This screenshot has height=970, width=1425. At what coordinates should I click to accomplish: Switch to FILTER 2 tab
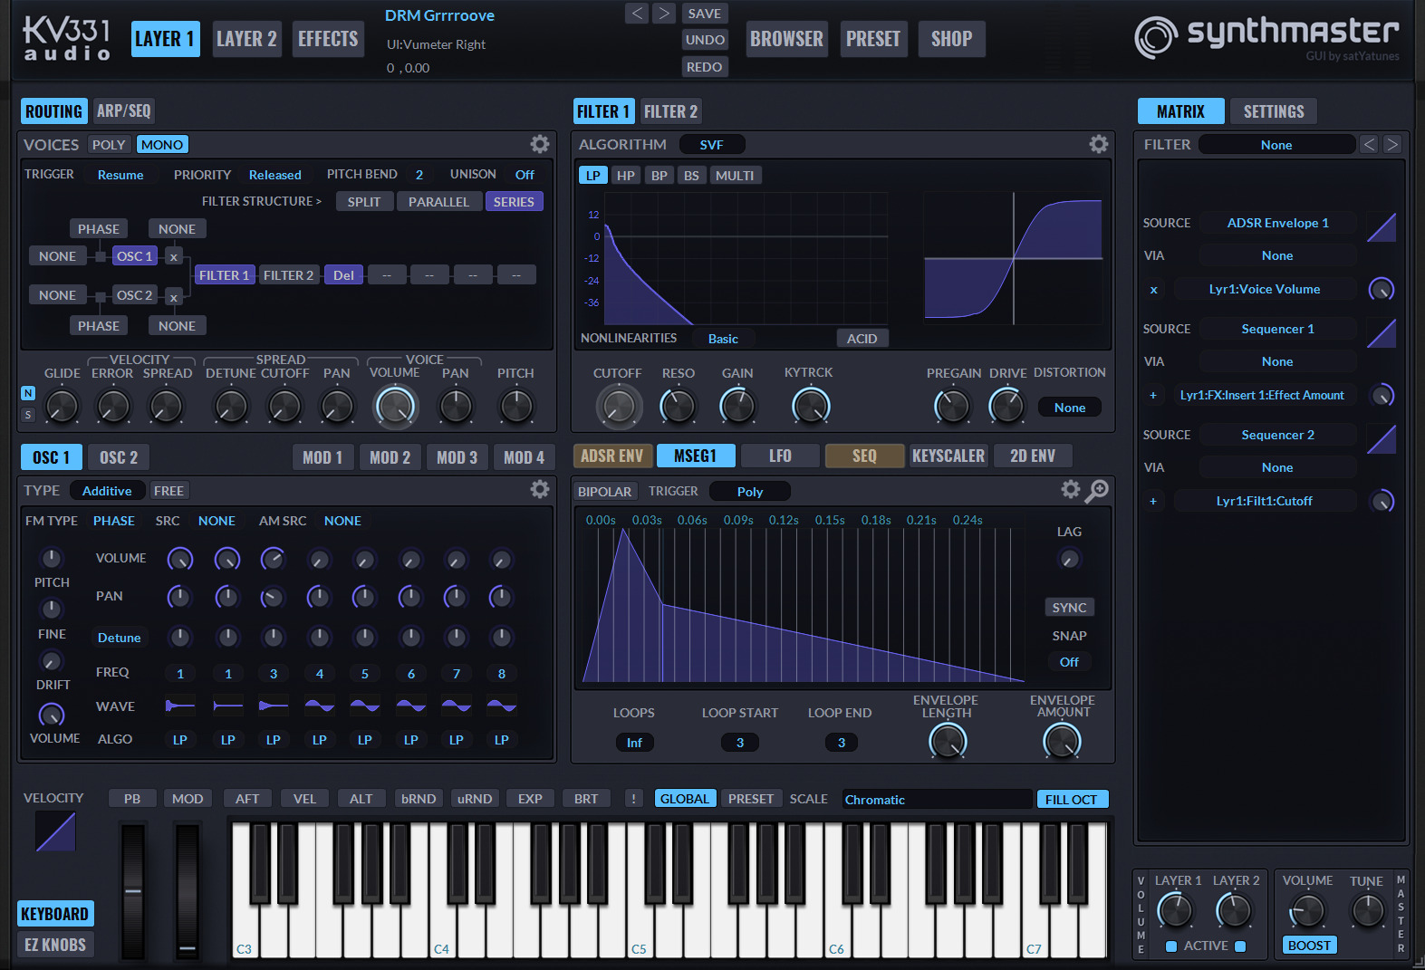(x=670, y=111)
